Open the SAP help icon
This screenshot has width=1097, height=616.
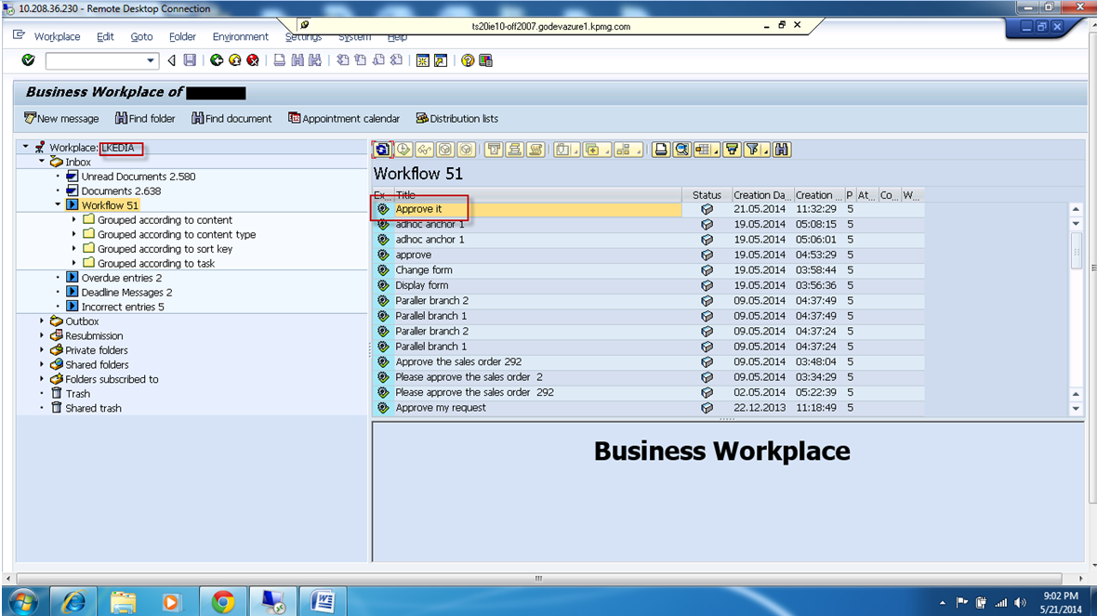tap(468, 61)
